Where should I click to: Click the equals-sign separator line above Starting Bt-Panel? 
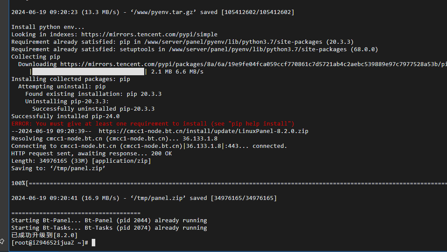[76, 213]
